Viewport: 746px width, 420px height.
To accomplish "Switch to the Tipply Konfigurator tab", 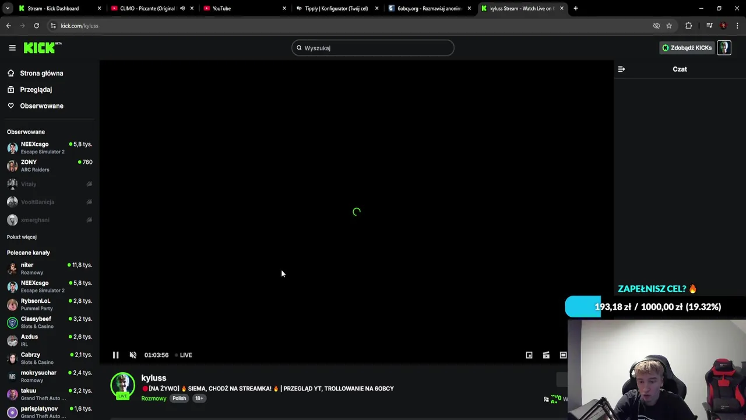I will (x=336, y=8).
